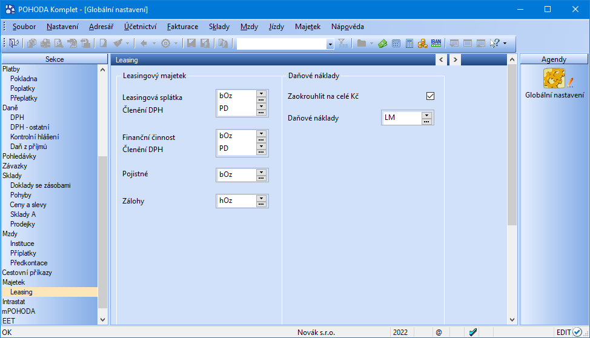Click the gear icon in the toolbar

(165, 43)
